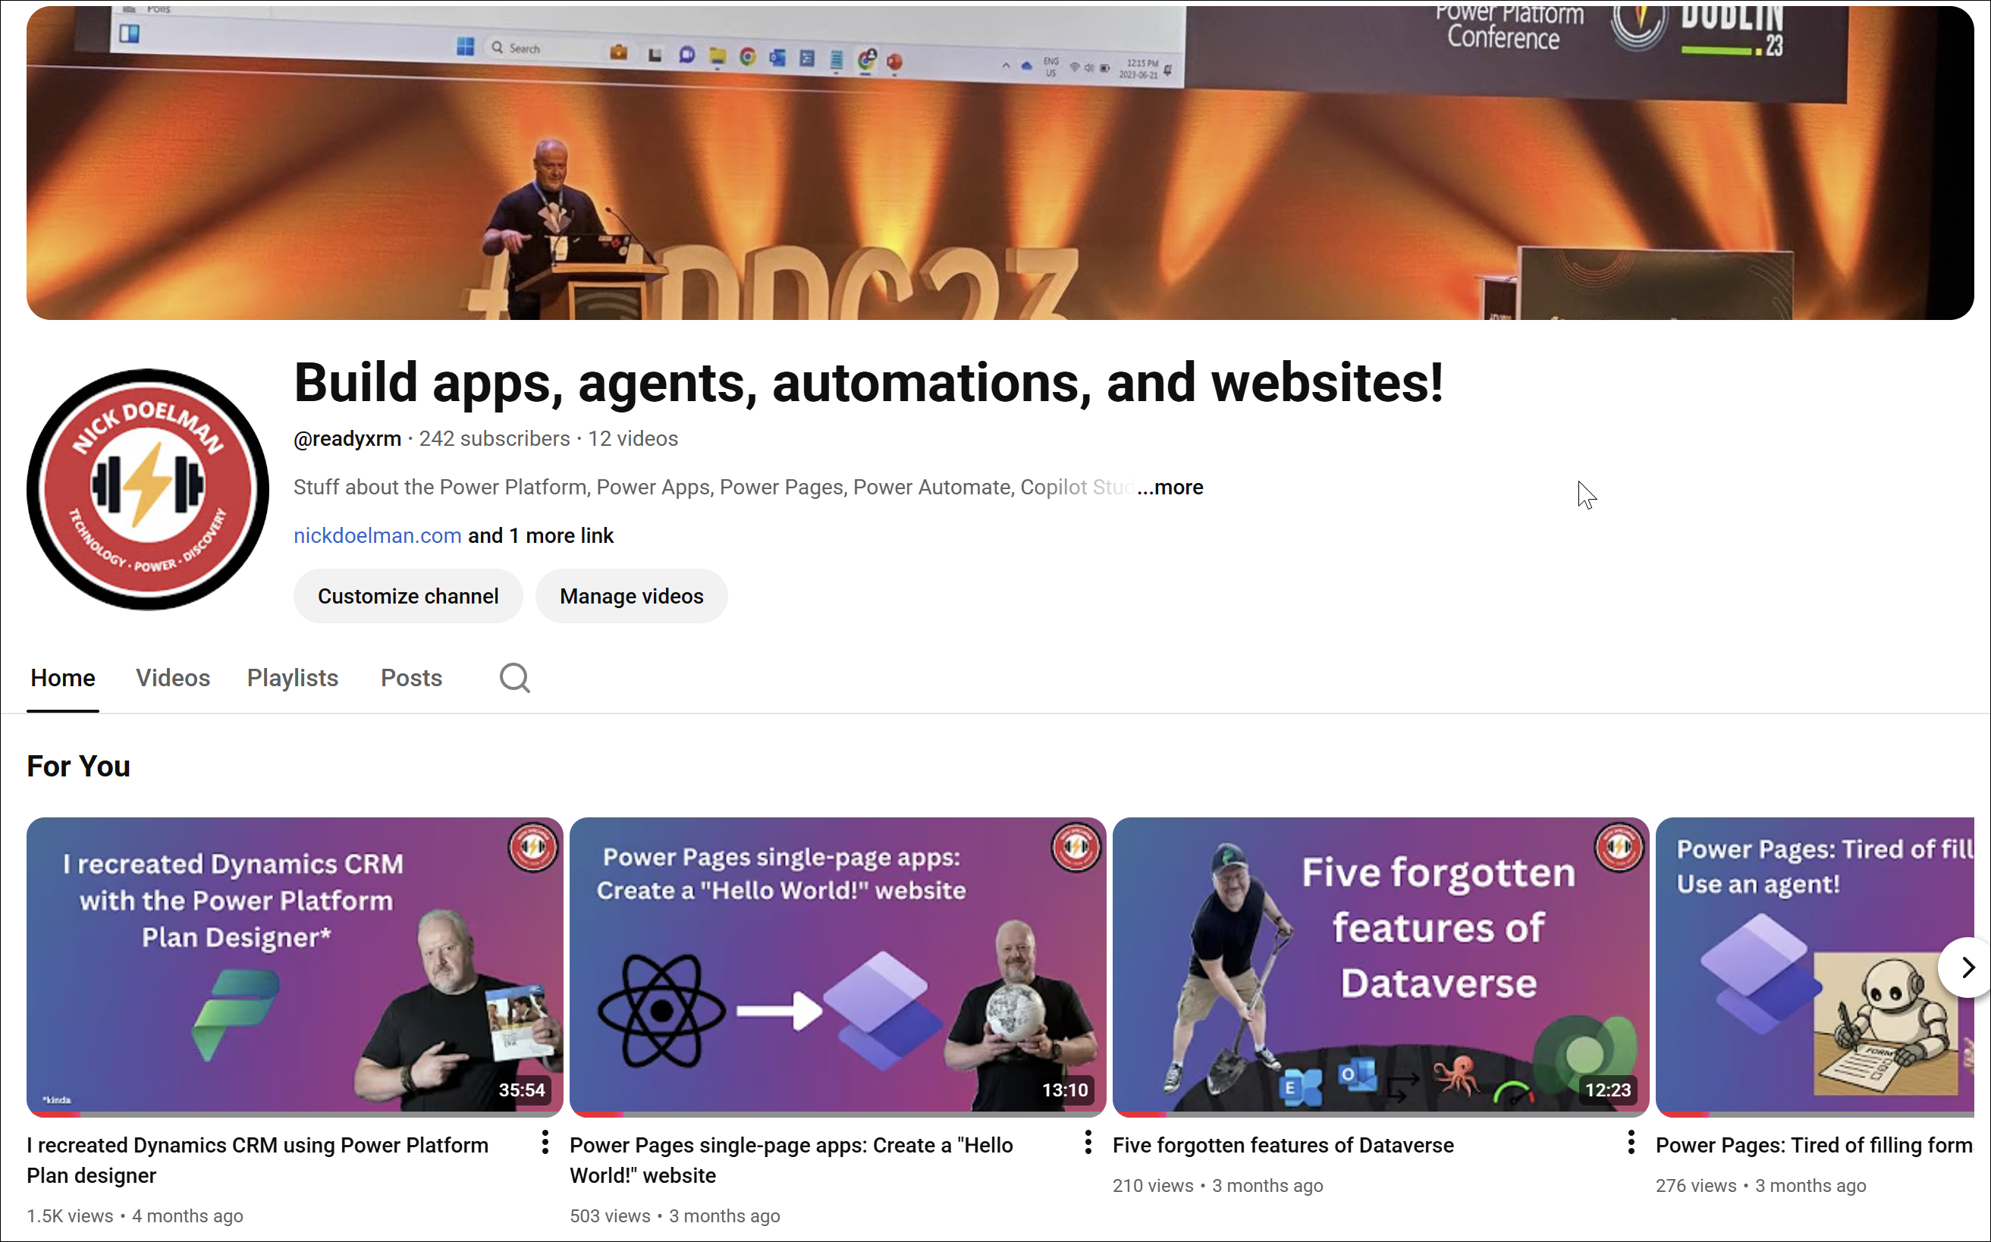Click the Nick Doelman channel avatar
The image size is (1991, 1242).
click(x=148, y=490)
